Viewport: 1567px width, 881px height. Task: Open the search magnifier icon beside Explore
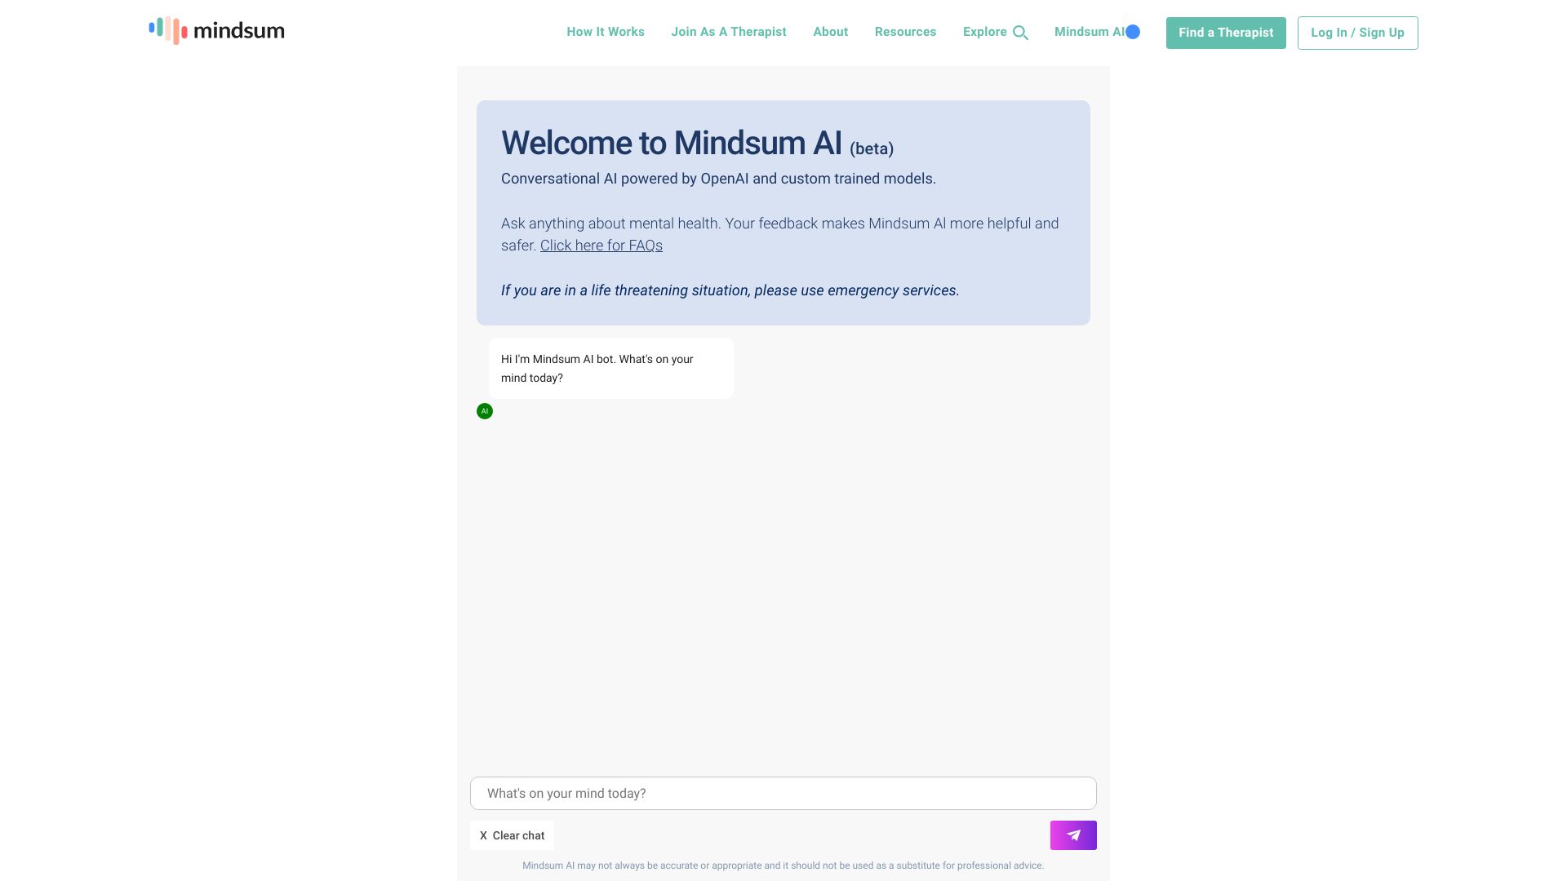click(x=1020, y=33)
